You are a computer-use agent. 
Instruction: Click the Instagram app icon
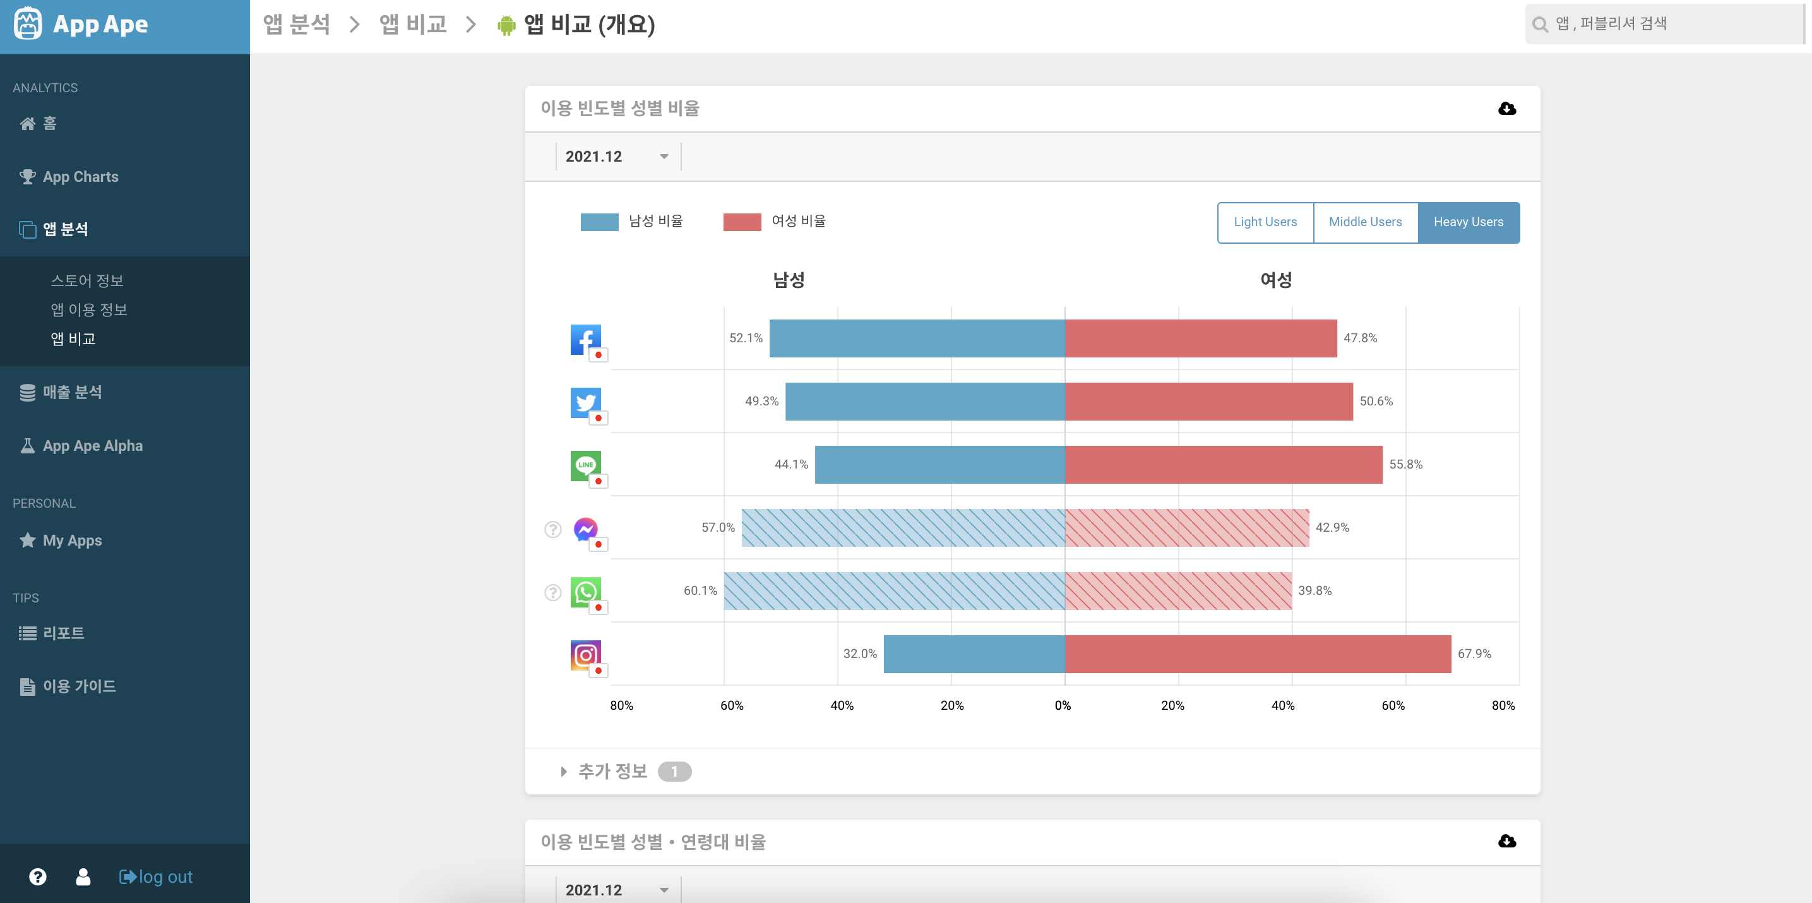[586, 655]
